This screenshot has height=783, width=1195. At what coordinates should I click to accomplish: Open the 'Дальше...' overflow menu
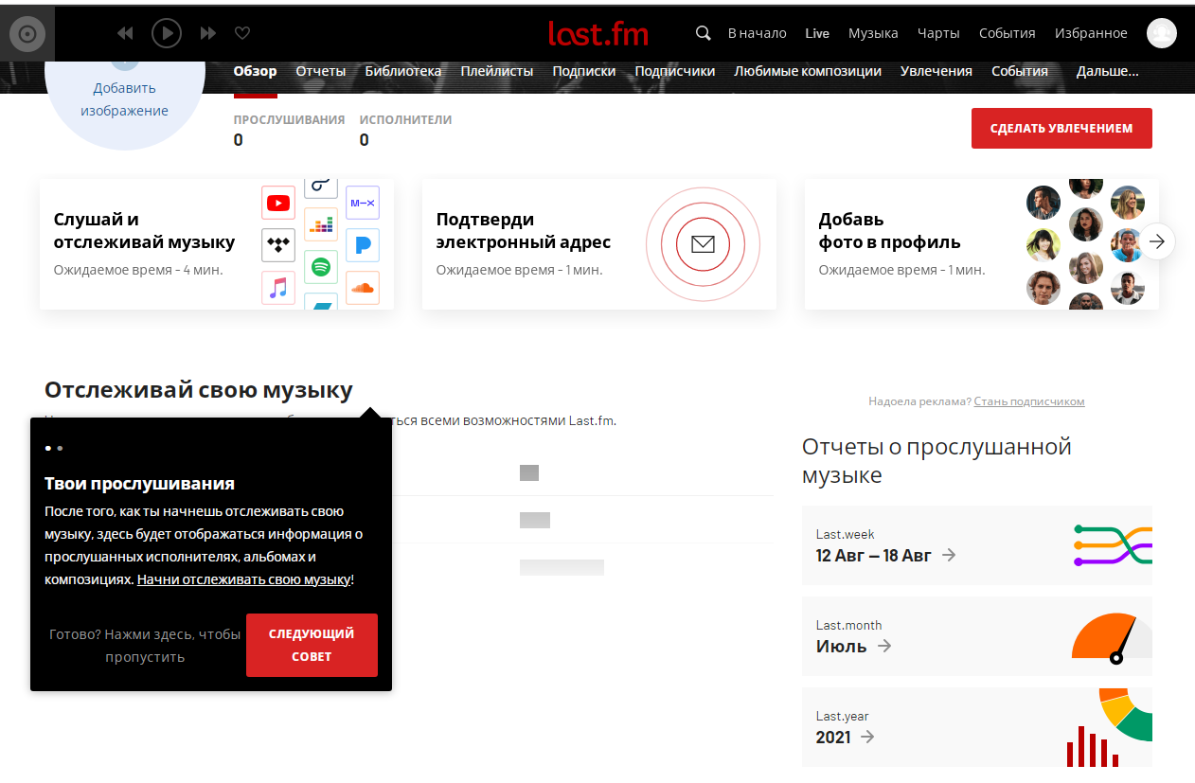coord(1108,70)
